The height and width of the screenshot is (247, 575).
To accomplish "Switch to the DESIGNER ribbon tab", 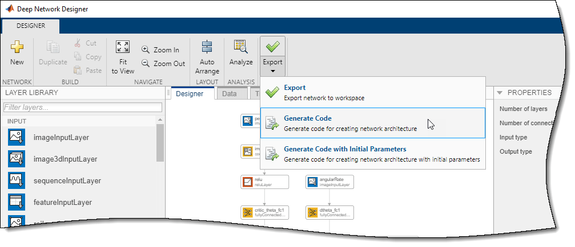I will coord(31,26).
